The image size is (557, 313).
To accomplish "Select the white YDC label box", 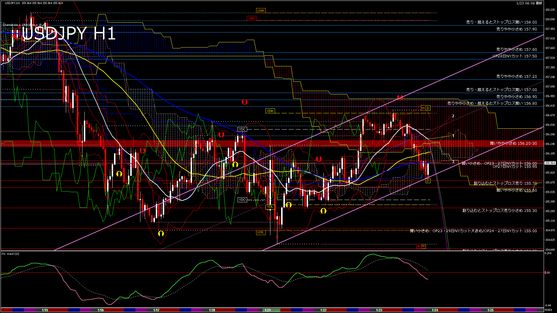I will 242,129.
